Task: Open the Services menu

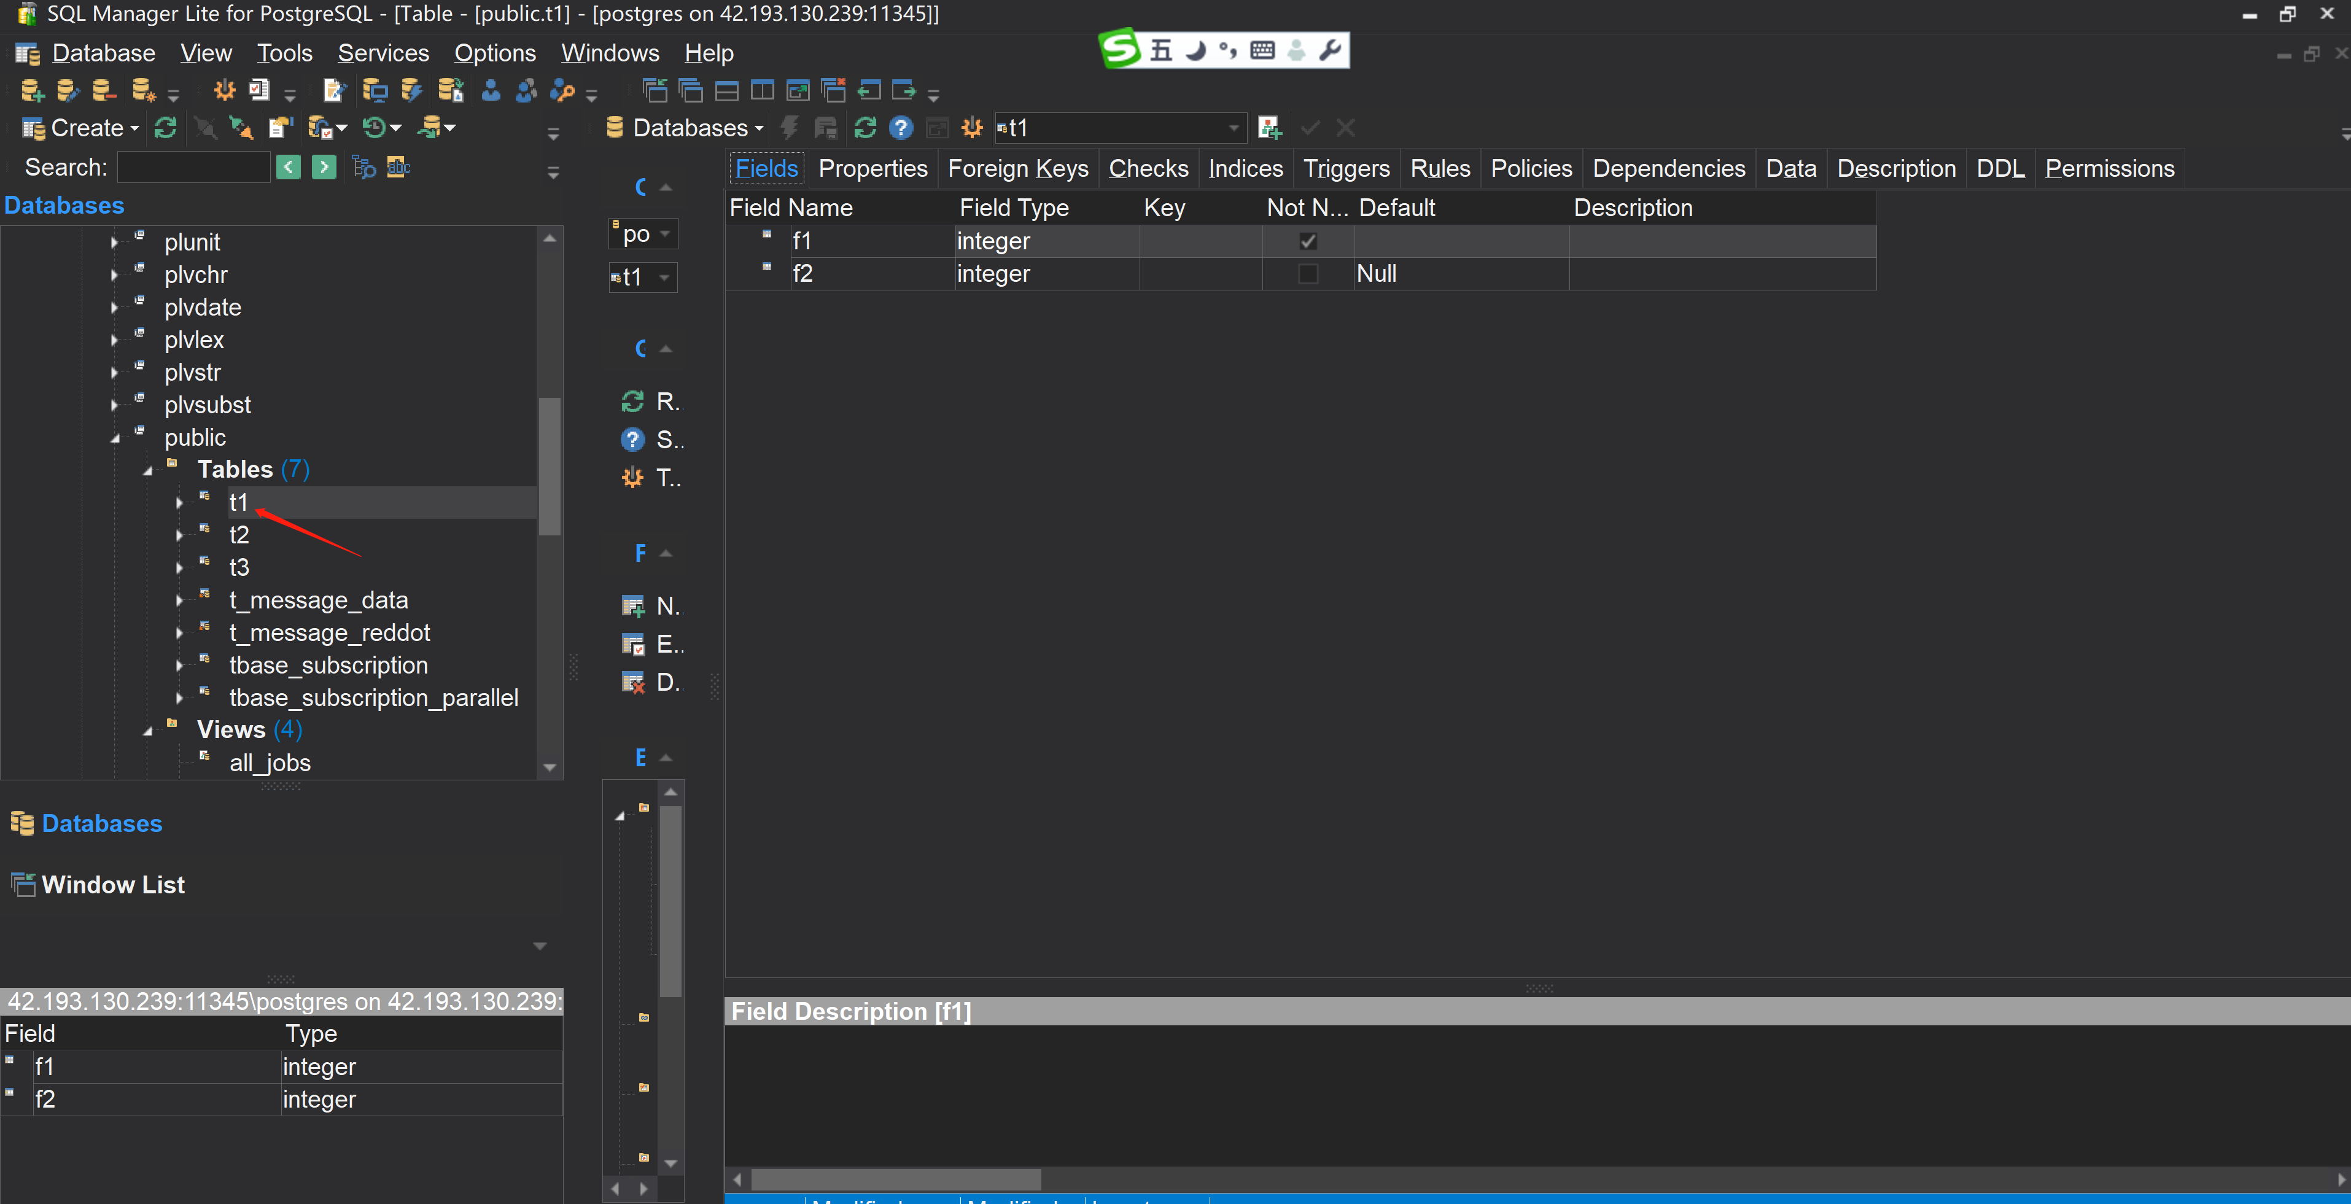Action: [383, 53]
